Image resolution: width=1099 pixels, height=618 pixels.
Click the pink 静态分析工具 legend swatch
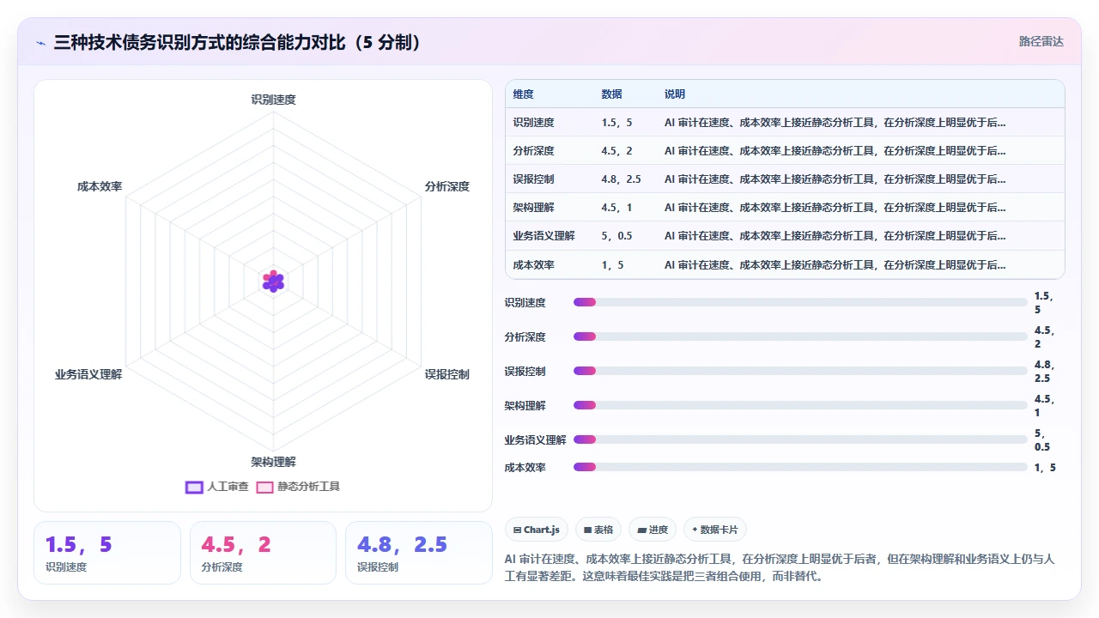click(x=265, y=487)
